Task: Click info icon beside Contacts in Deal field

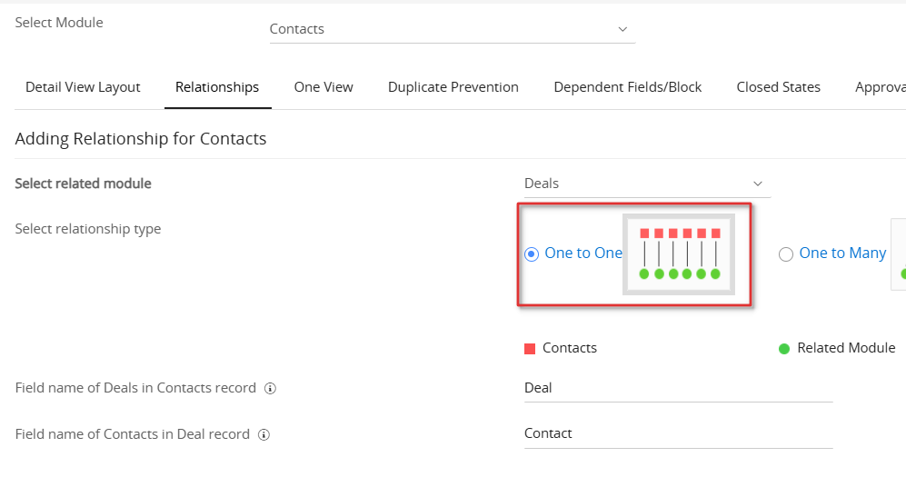Action: [264, 435]
